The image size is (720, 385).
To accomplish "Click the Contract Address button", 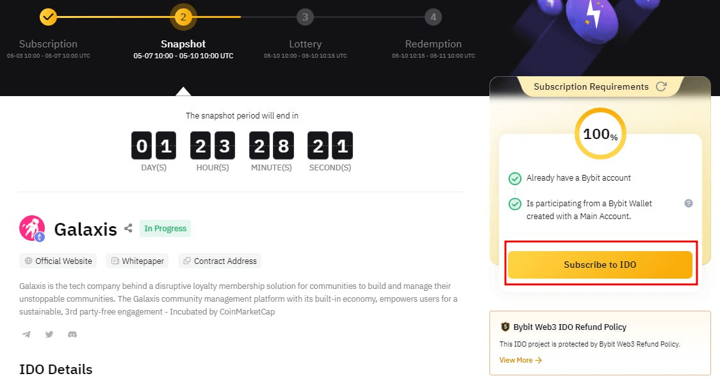I will [220, 261].
